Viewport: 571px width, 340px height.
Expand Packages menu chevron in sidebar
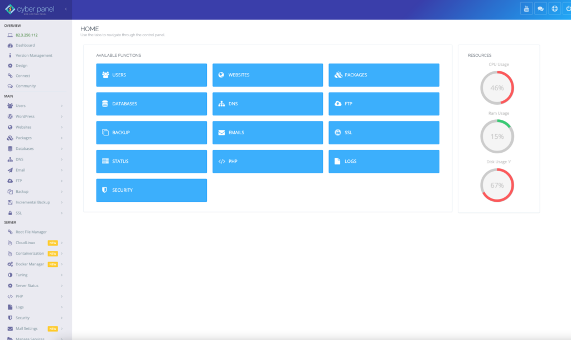[62, 138]
